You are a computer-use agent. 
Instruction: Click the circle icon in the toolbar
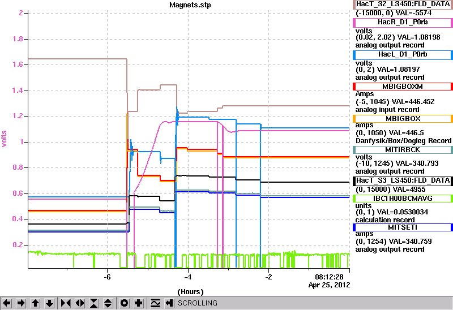point(125,303)
